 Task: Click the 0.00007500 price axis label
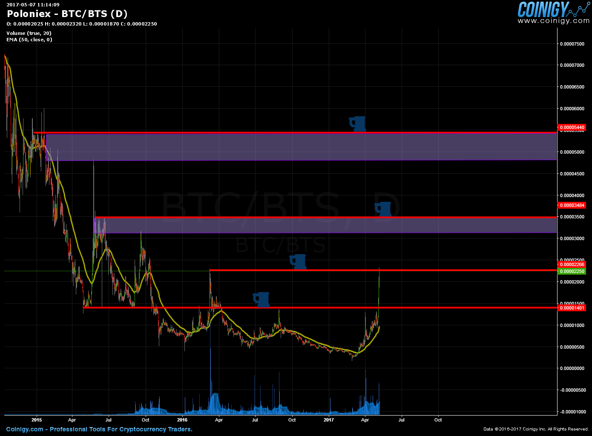tap(572, 43)
